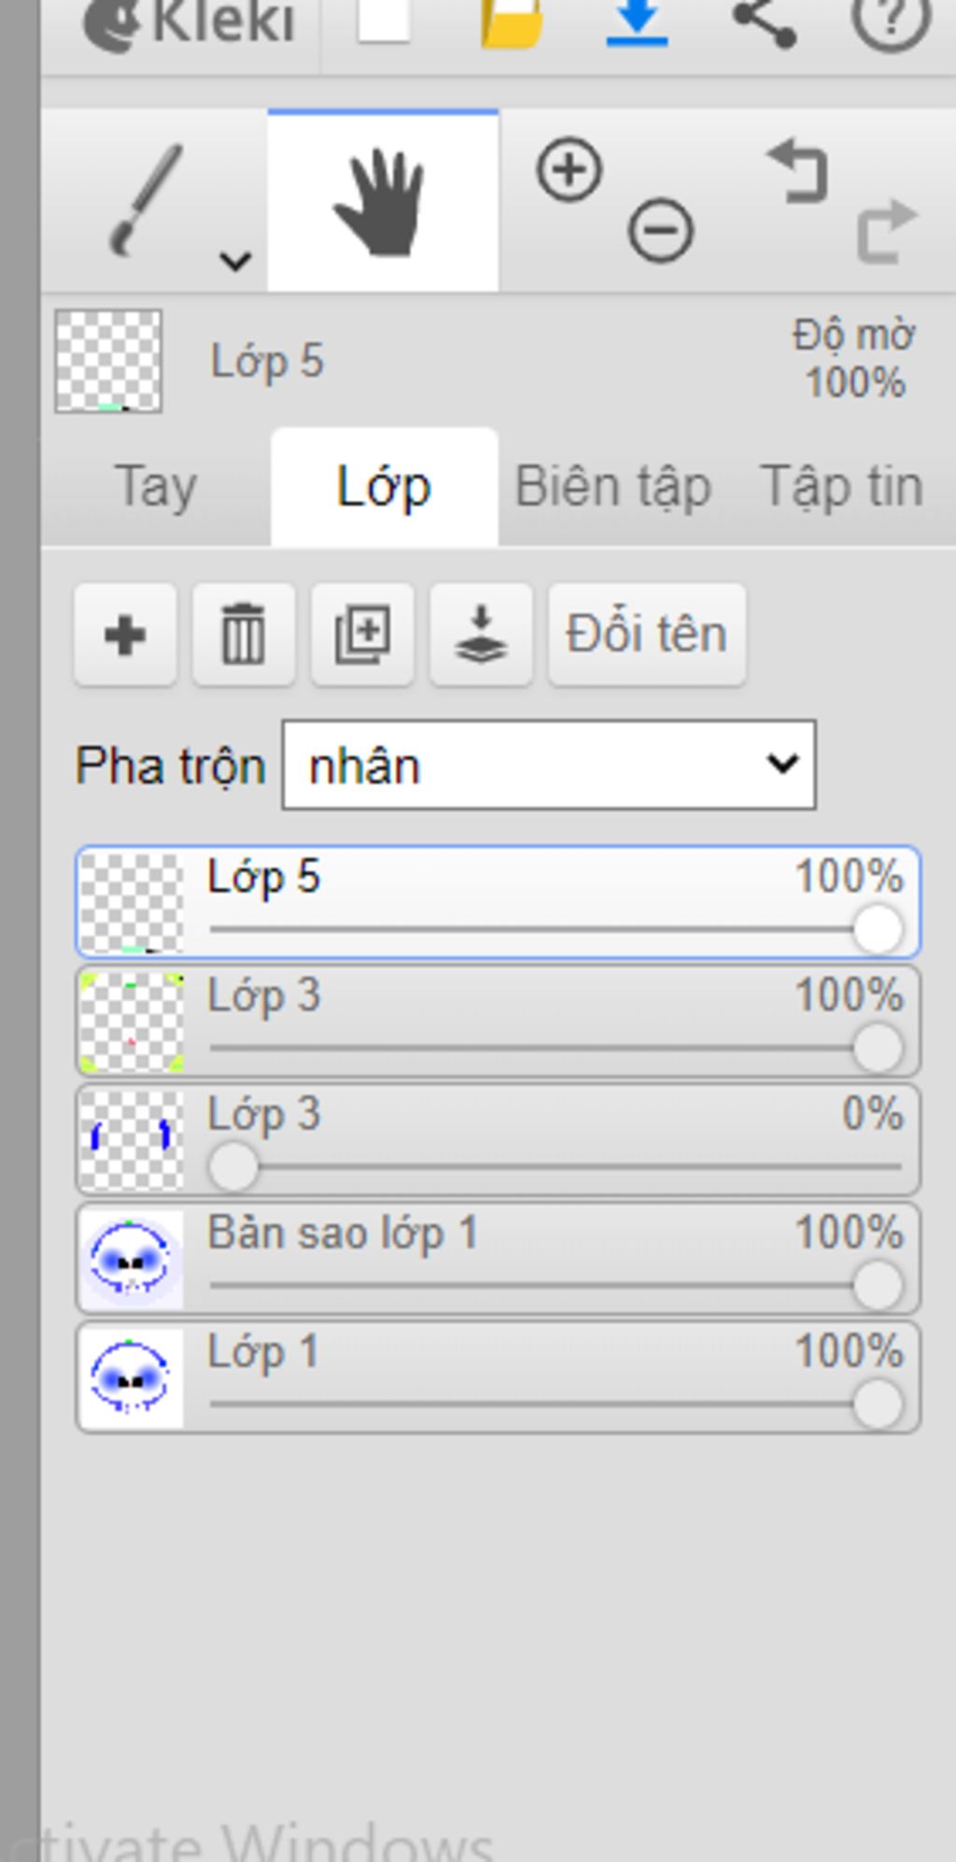Switch to the Biên tập tab
Screen dimensions: 956x1862
[x=613, y=487]
